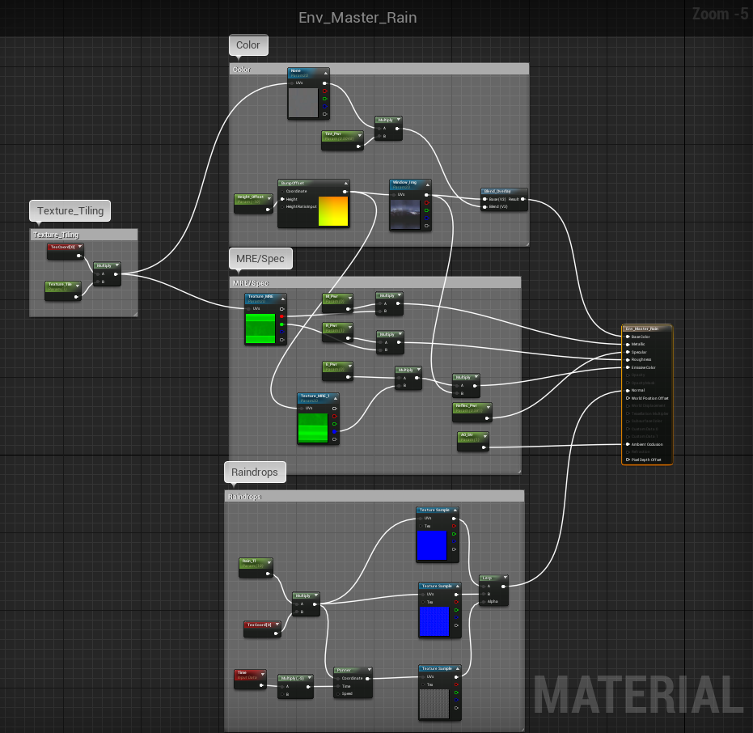
Task: Click the Pixel Depth Offset pin
Action: [628, 460]
